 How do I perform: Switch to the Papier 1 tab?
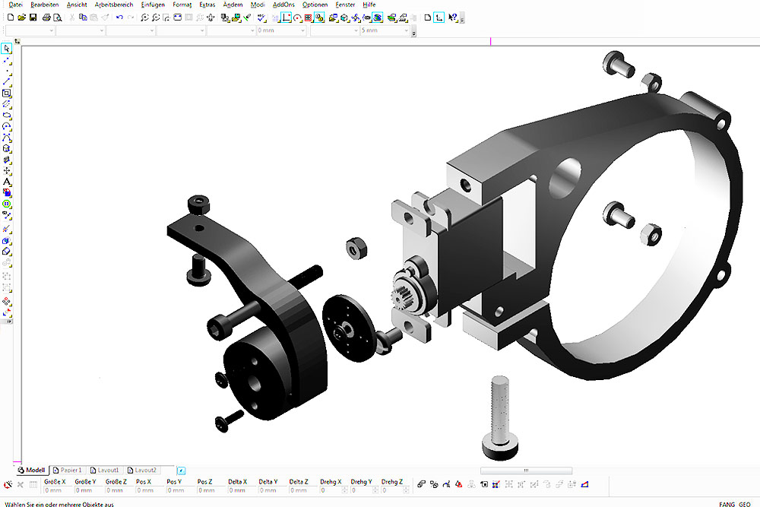coord(67,471)
